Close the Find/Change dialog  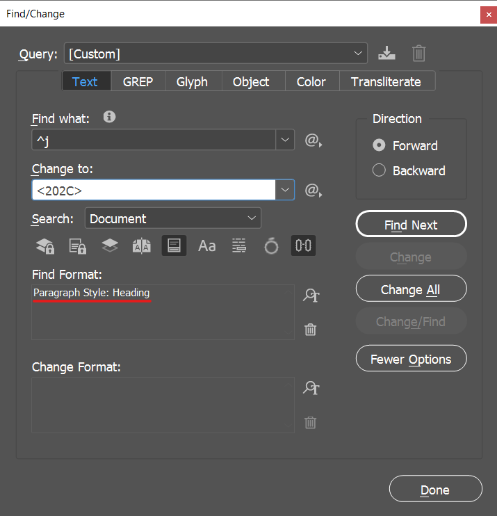tap(489, 15)
